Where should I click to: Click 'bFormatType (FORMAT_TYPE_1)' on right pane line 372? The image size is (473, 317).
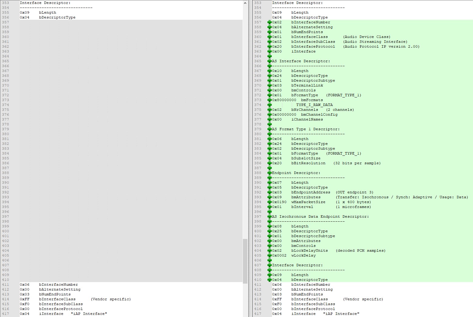(326, 95)
